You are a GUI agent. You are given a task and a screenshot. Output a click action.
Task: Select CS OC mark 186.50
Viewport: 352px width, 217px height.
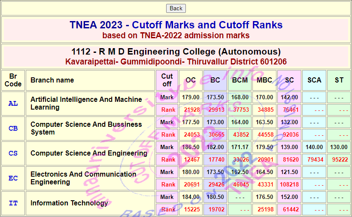(191, 147)
